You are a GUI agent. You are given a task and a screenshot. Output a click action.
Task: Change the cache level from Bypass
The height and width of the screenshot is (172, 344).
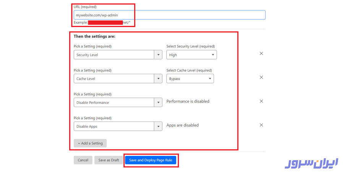click(190, 79)
